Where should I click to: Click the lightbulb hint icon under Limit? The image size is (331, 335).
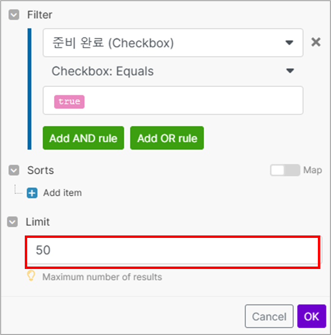31,277
